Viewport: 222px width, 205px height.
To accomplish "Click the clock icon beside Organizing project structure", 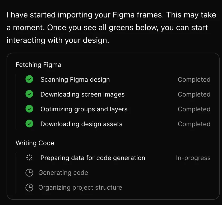I will (x=29, y=188).
